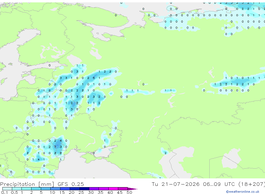
Task: Click the 20–25 mm dark blue legend swatch
Action: [x=75, y=189]
